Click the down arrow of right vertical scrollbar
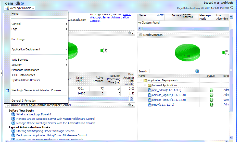Screen dimensions: 240x142 pyautogui.click(x=231, y=138)
